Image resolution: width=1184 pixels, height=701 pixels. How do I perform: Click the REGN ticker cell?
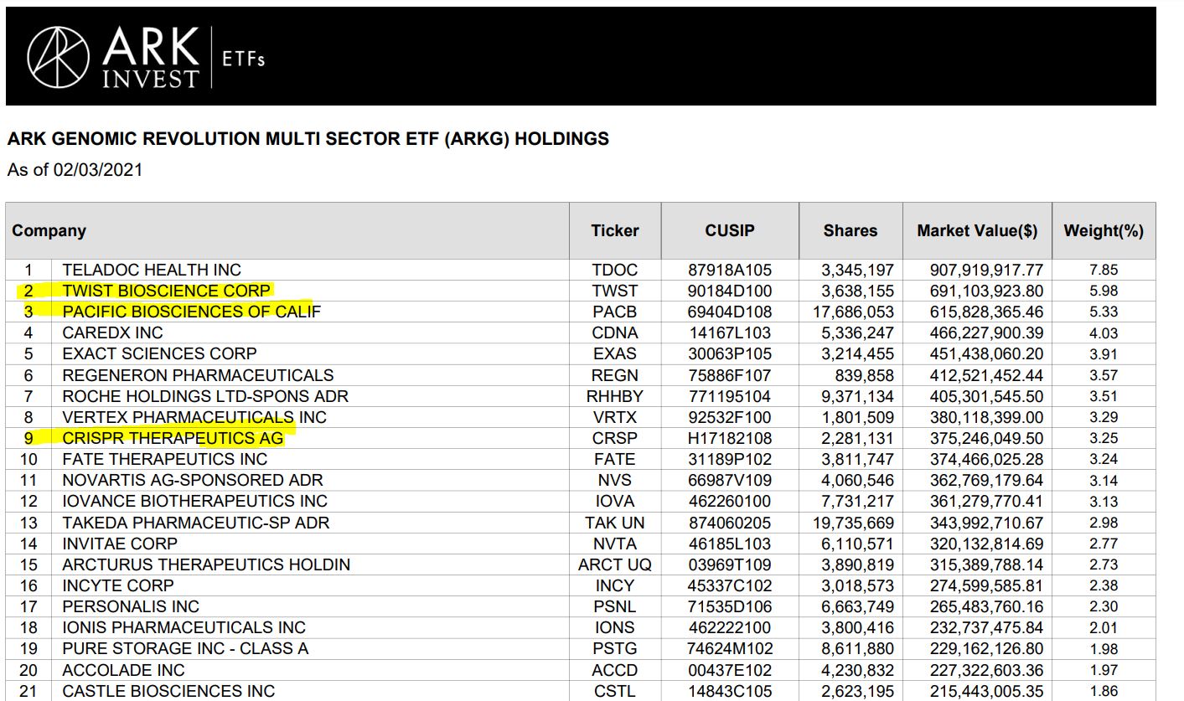click(615, 375)
